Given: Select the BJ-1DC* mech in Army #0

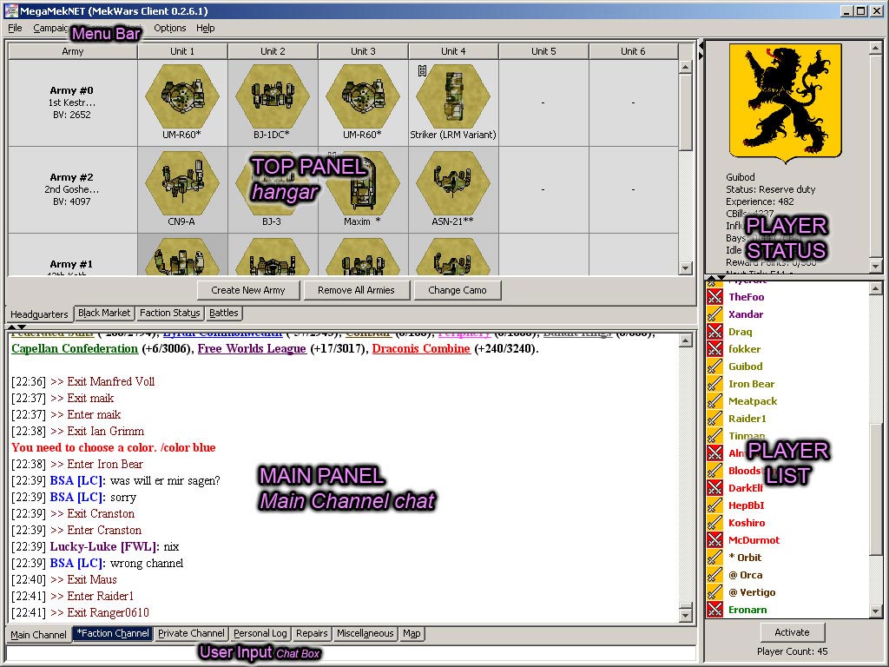Looking at the screenshot, I should tap(273, 97).
